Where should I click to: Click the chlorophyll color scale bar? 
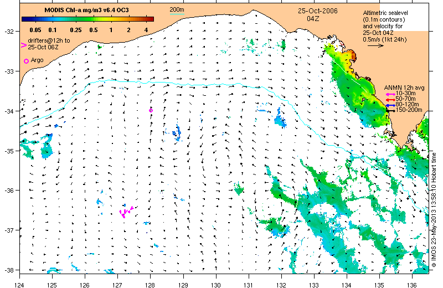point(87,19)
